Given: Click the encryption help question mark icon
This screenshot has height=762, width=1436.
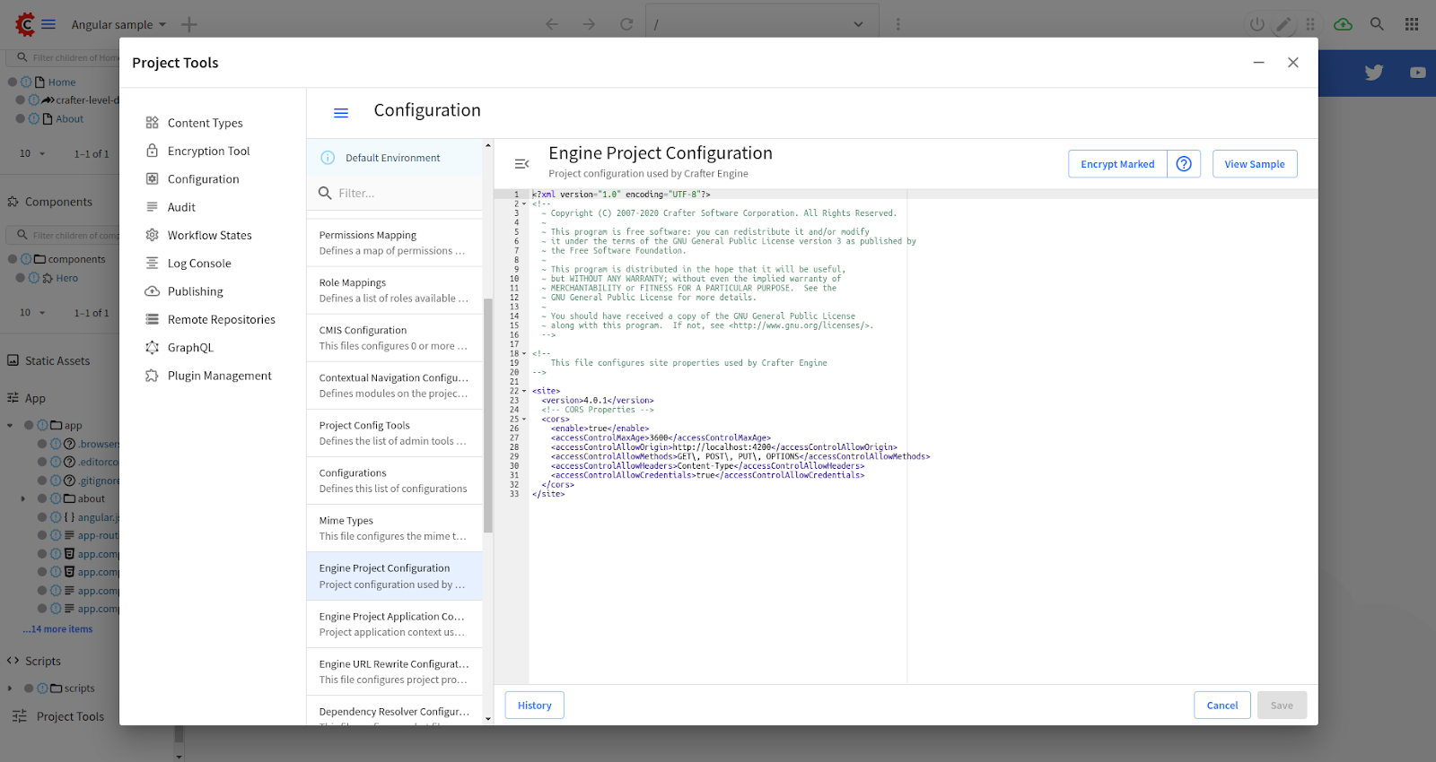Looking at the screenshot, I should pyautogui.click(x=1184, y=164).
